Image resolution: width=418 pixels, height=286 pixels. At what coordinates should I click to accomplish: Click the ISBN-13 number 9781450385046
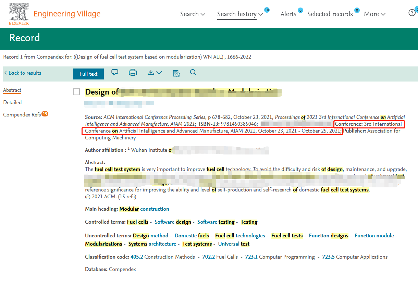239,124
